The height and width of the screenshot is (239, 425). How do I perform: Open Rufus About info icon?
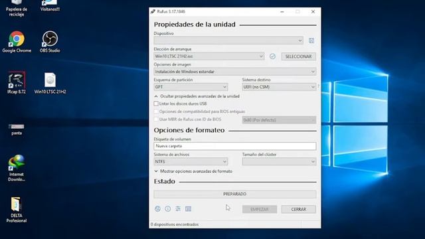168,208
